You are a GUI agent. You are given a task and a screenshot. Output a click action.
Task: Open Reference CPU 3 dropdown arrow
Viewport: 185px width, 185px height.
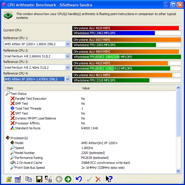pyautogui.click(x=67, y=68)
